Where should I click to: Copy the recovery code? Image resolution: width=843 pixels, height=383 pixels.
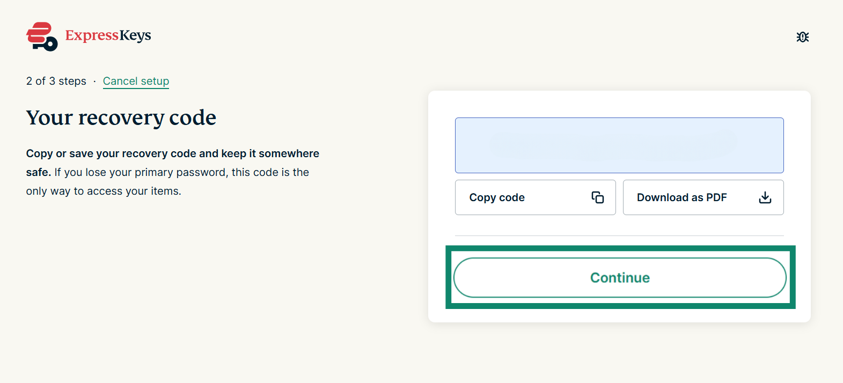coord(535,197)
